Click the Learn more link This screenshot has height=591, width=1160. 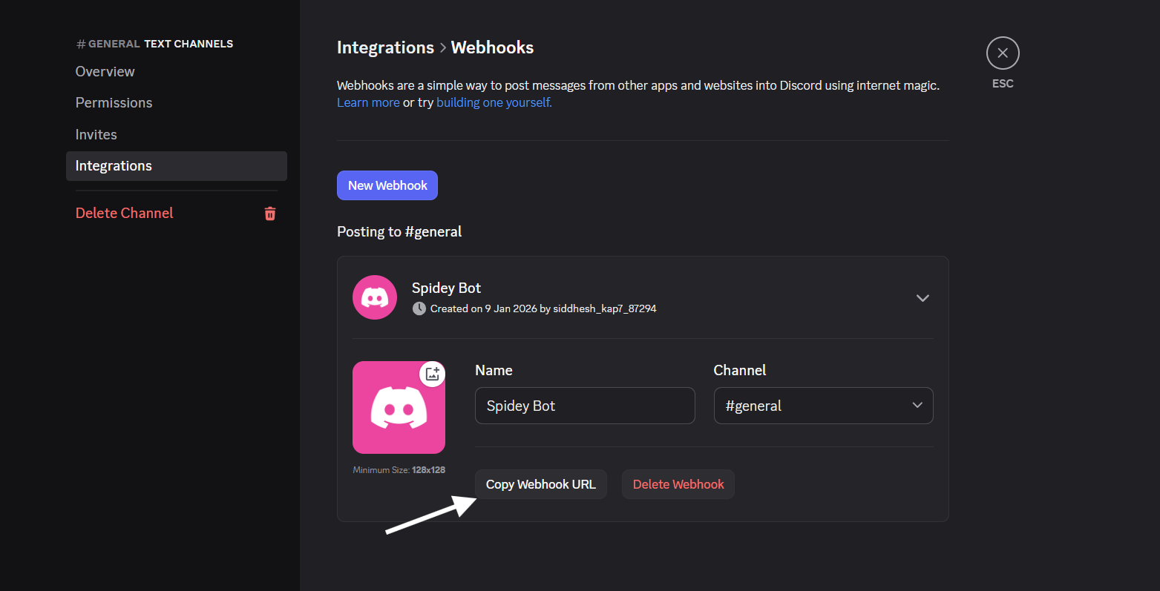[x=368, y=102]
